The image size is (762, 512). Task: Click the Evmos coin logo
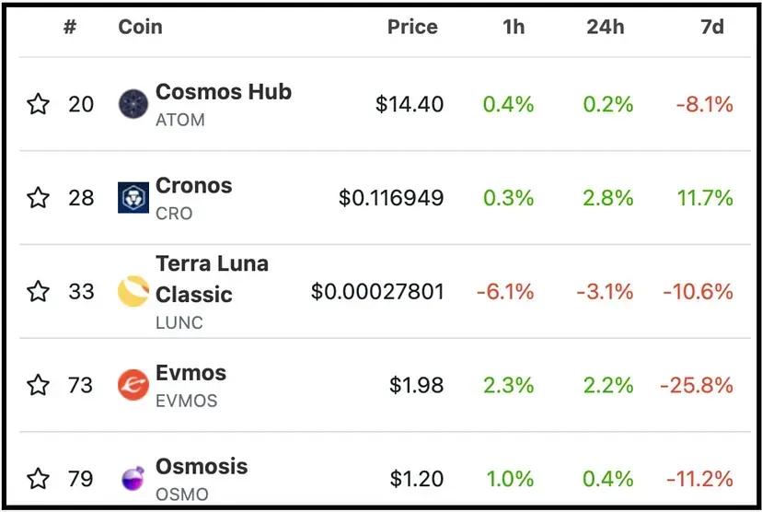pos(133,385)
